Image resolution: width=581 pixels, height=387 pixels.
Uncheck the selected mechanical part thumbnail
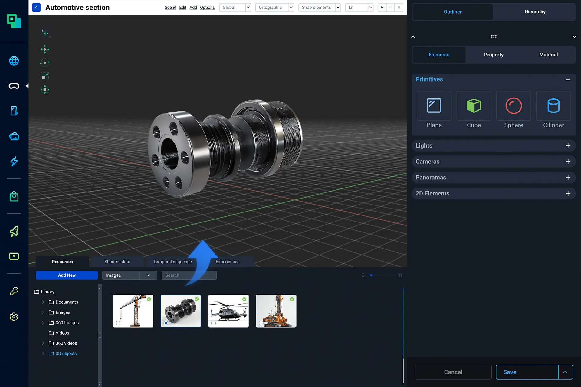click(166, 323)
